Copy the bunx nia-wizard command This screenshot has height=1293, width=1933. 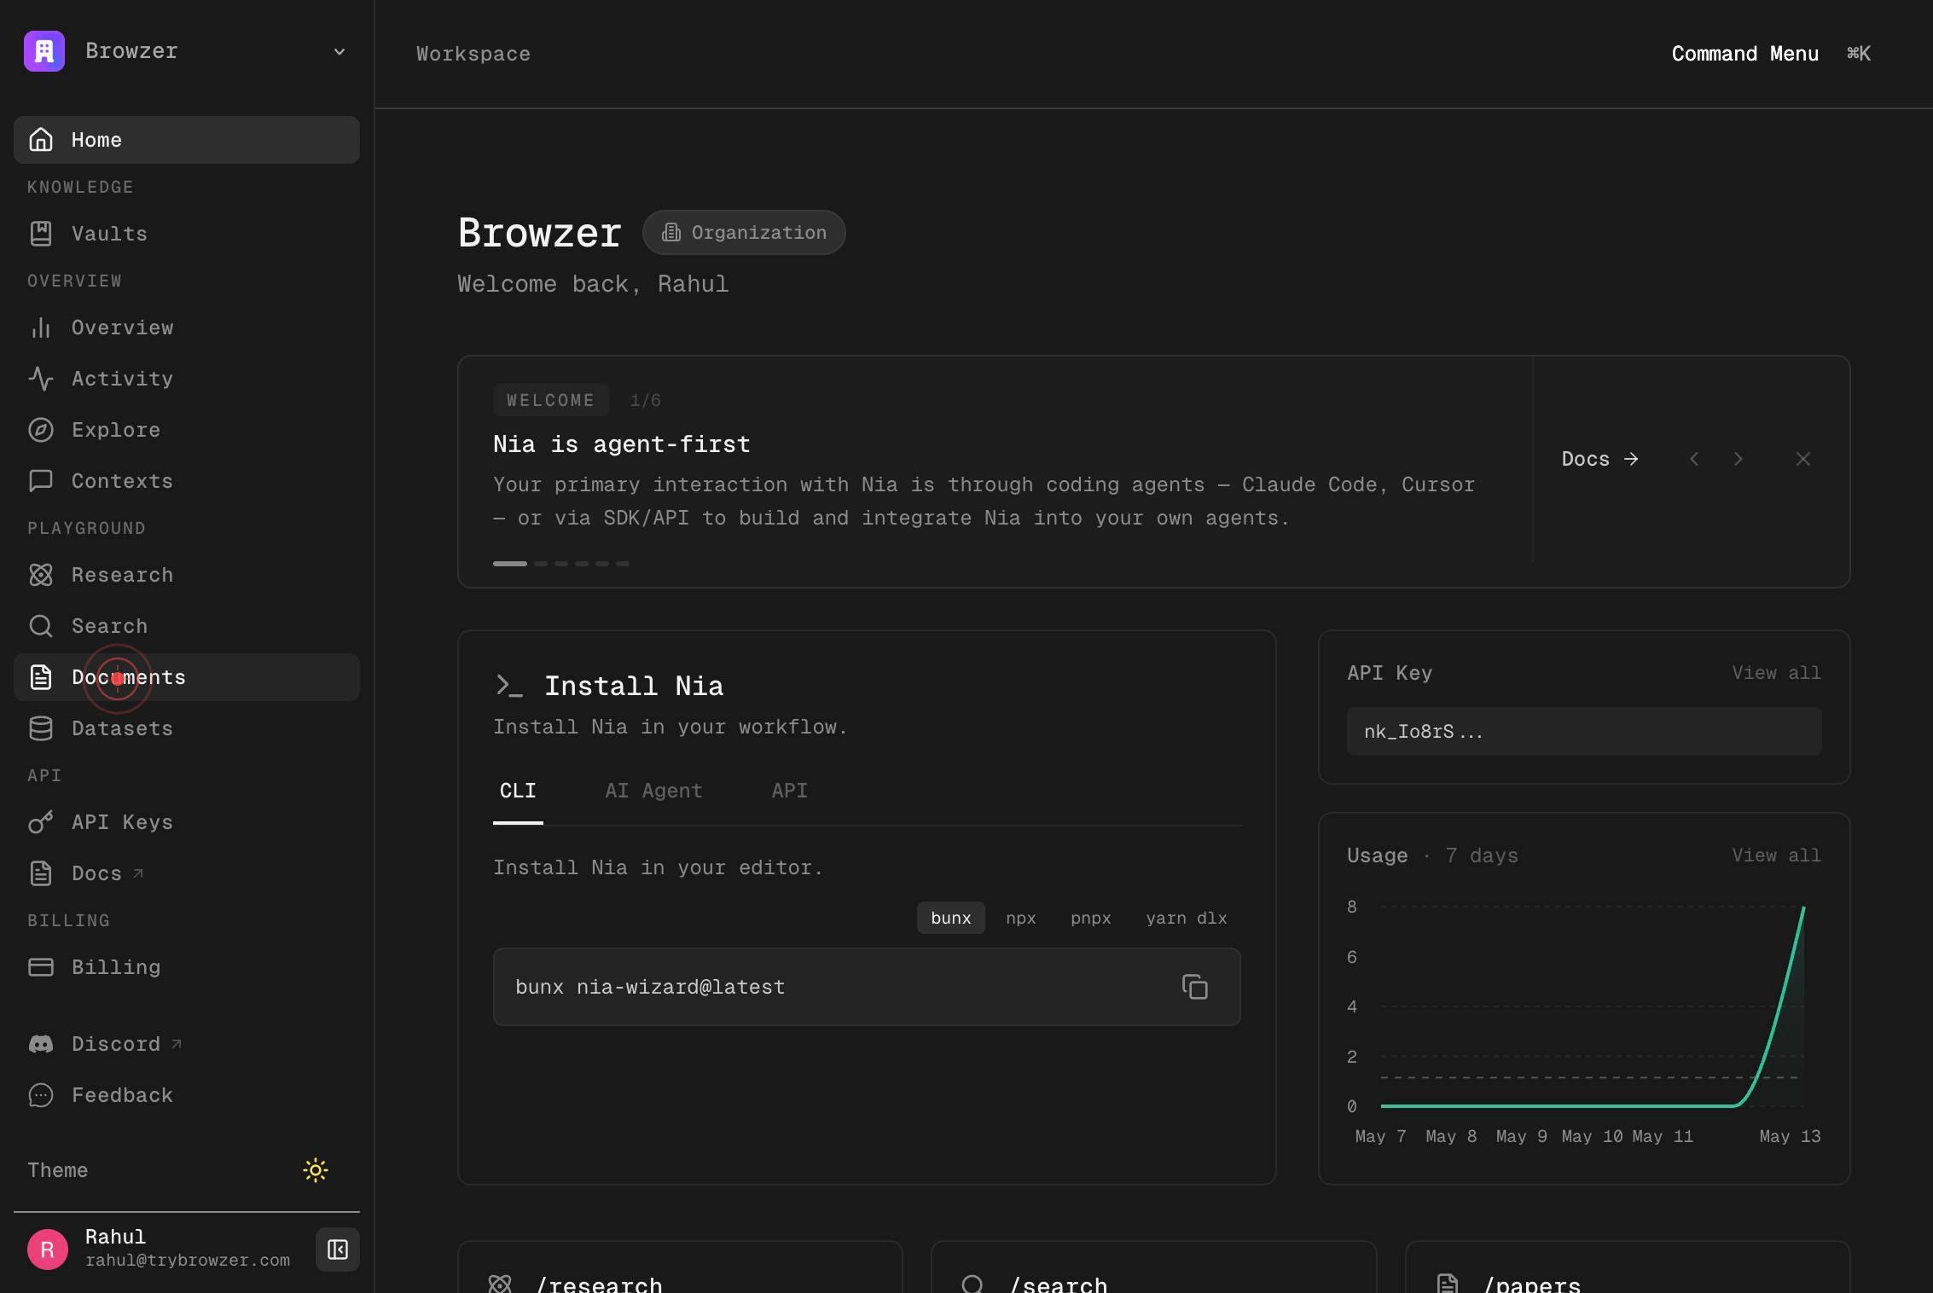[1195, 987]
